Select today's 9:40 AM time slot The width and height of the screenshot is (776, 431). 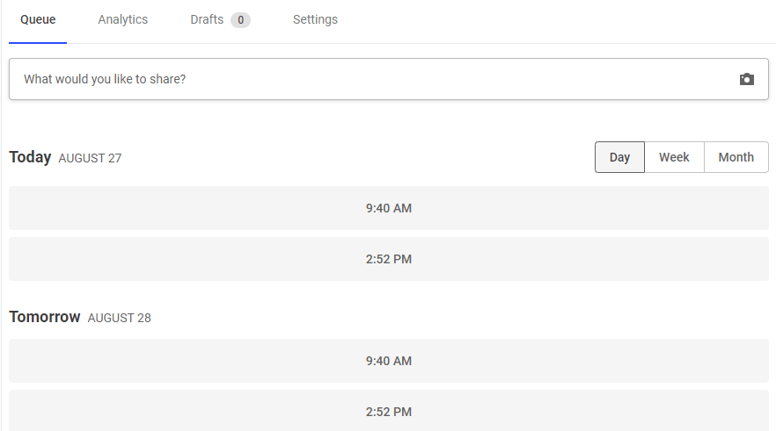click(389, 208)
